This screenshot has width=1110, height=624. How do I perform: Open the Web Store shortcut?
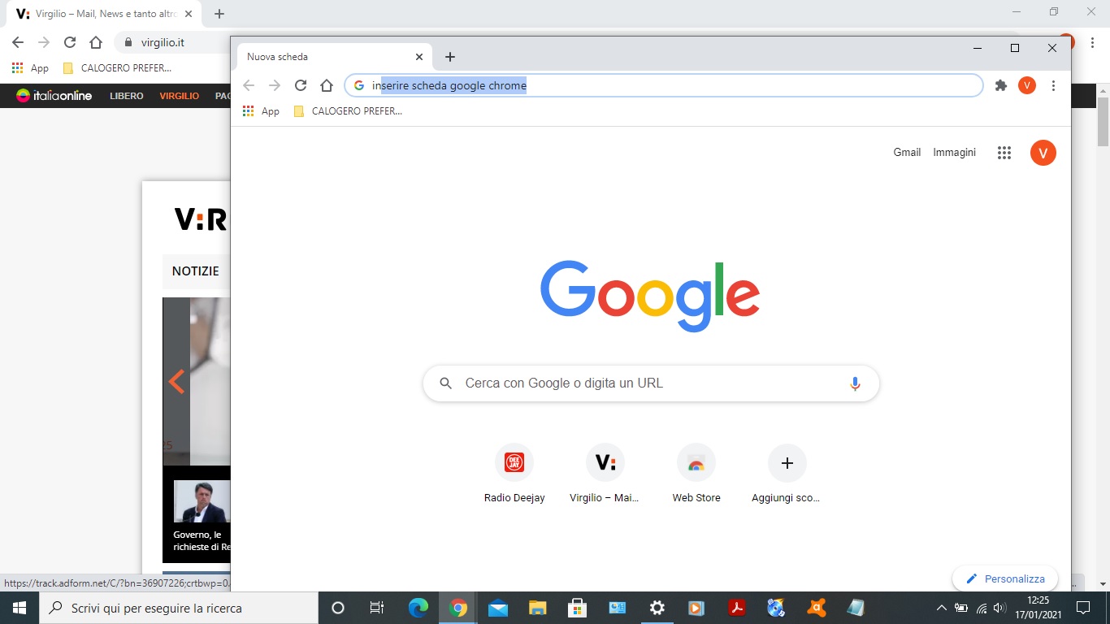pos(696,473)
